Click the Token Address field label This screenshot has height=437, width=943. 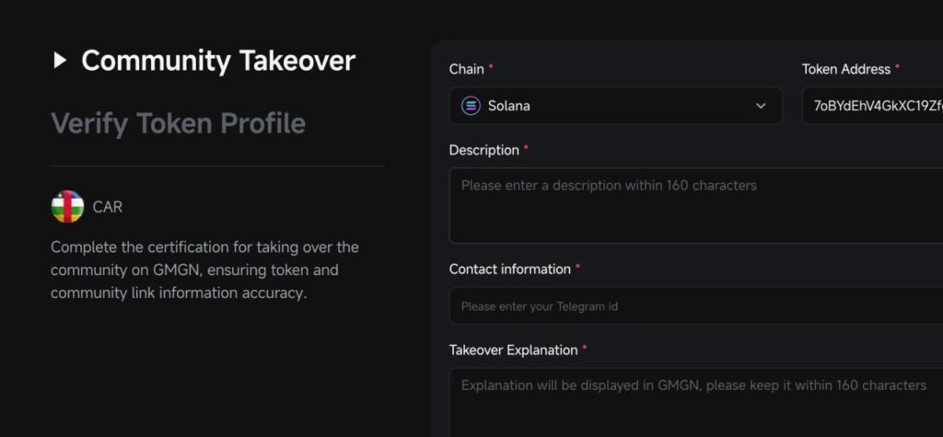845,69
